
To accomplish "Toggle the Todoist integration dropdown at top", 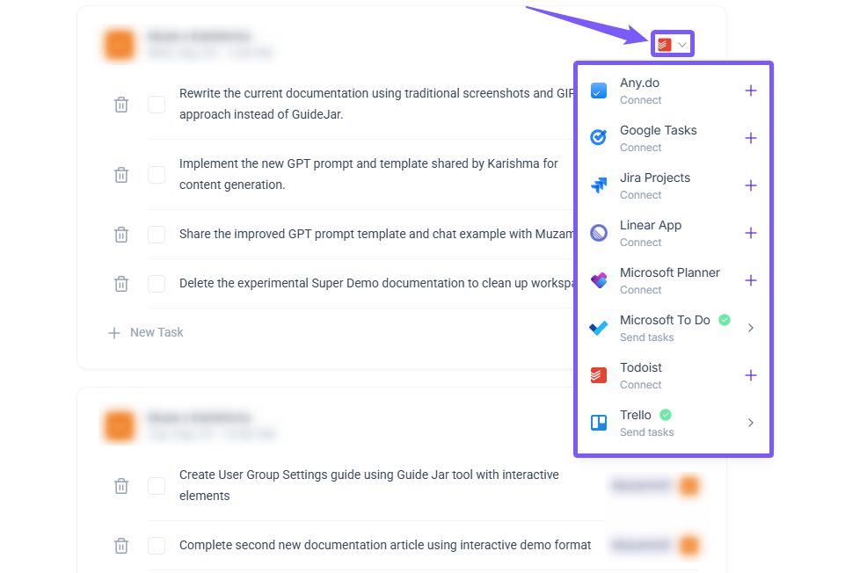I will (x=673, y=44).
